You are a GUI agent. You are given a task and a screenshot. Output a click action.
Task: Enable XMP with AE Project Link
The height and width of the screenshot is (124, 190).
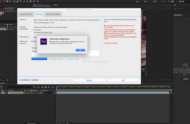(32, 33)
